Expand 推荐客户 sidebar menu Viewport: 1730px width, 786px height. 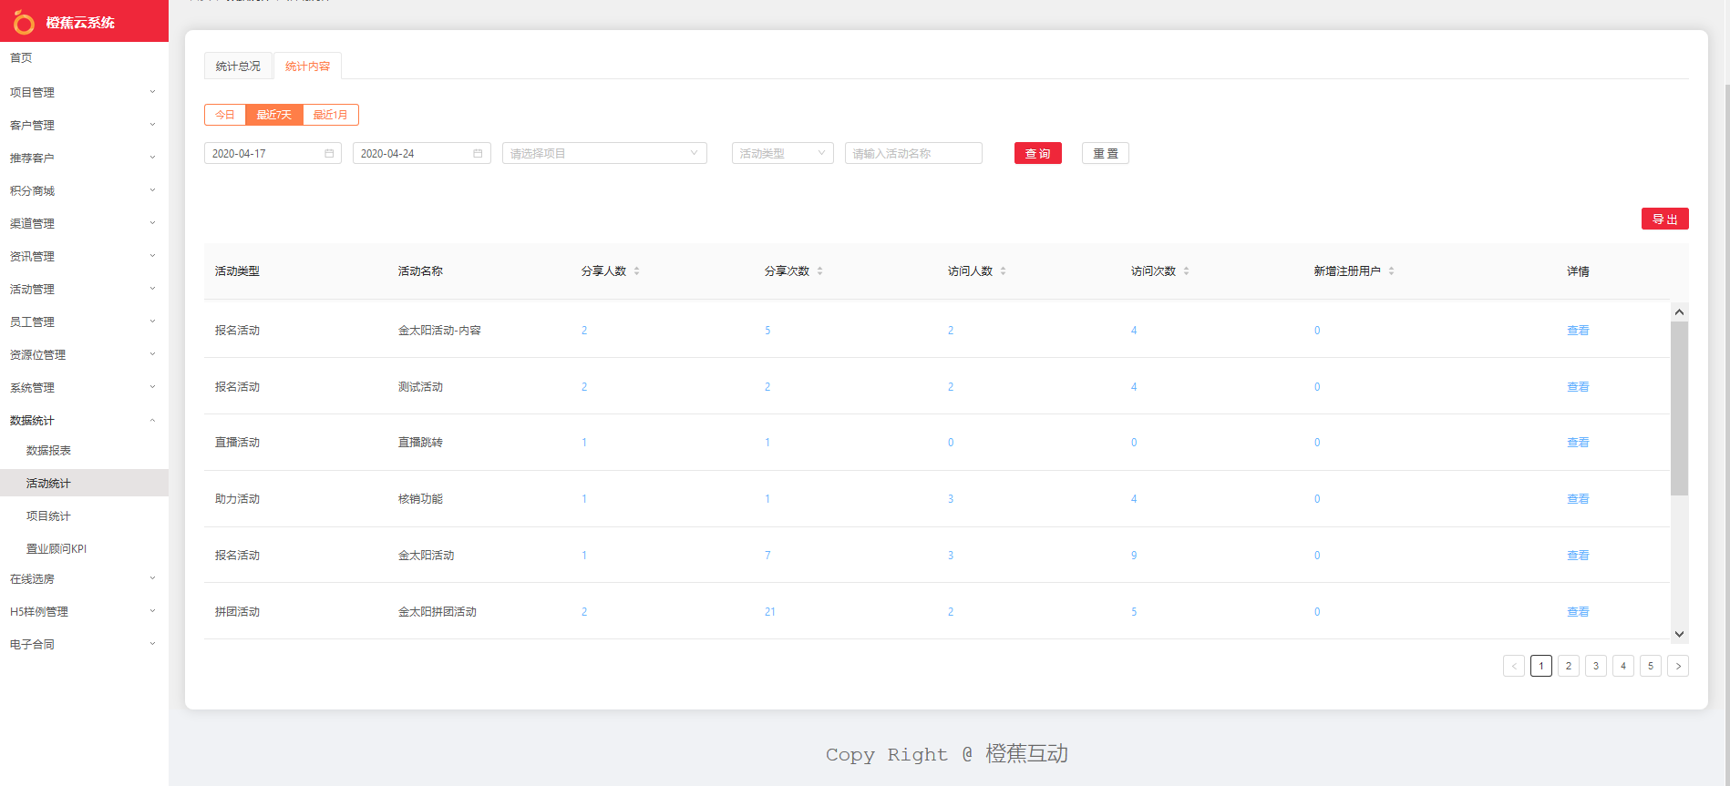84,158
